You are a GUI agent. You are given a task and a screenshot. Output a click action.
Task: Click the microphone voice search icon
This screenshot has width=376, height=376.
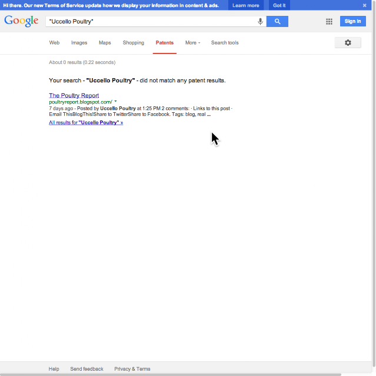point(260,21)
